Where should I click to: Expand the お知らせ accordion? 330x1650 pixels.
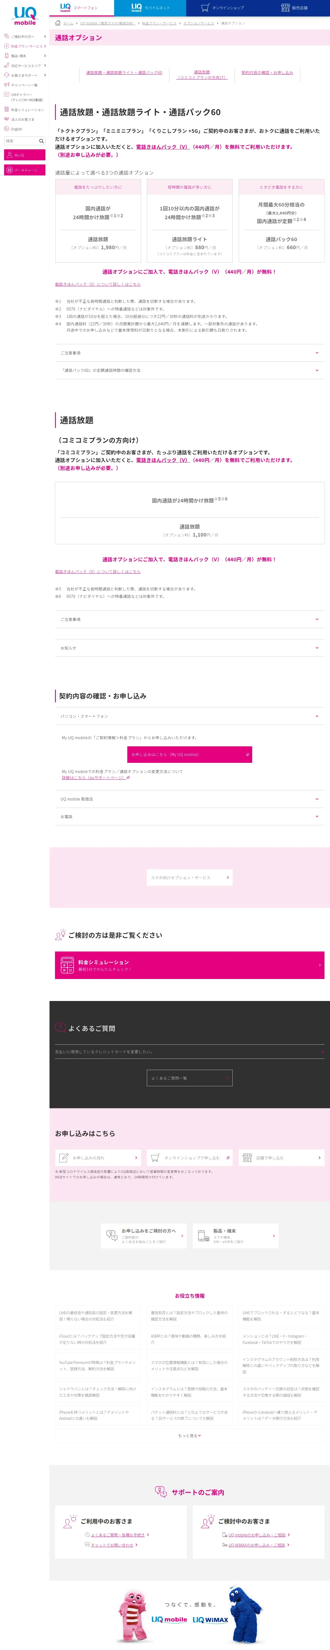190,648
